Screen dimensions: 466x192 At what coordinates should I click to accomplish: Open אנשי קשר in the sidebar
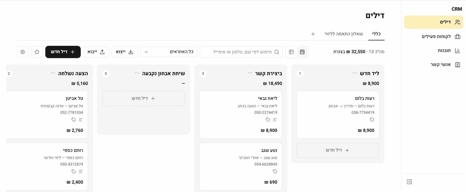click(434, 64)
